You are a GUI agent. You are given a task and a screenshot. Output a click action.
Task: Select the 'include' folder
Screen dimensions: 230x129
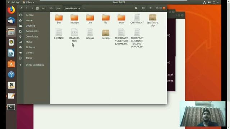click(x=74, y=19)
